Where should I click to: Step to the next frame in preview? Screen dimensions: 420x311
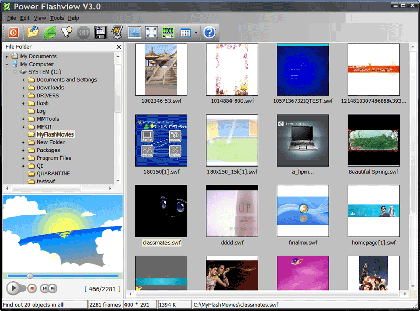(x=52, y=288)
